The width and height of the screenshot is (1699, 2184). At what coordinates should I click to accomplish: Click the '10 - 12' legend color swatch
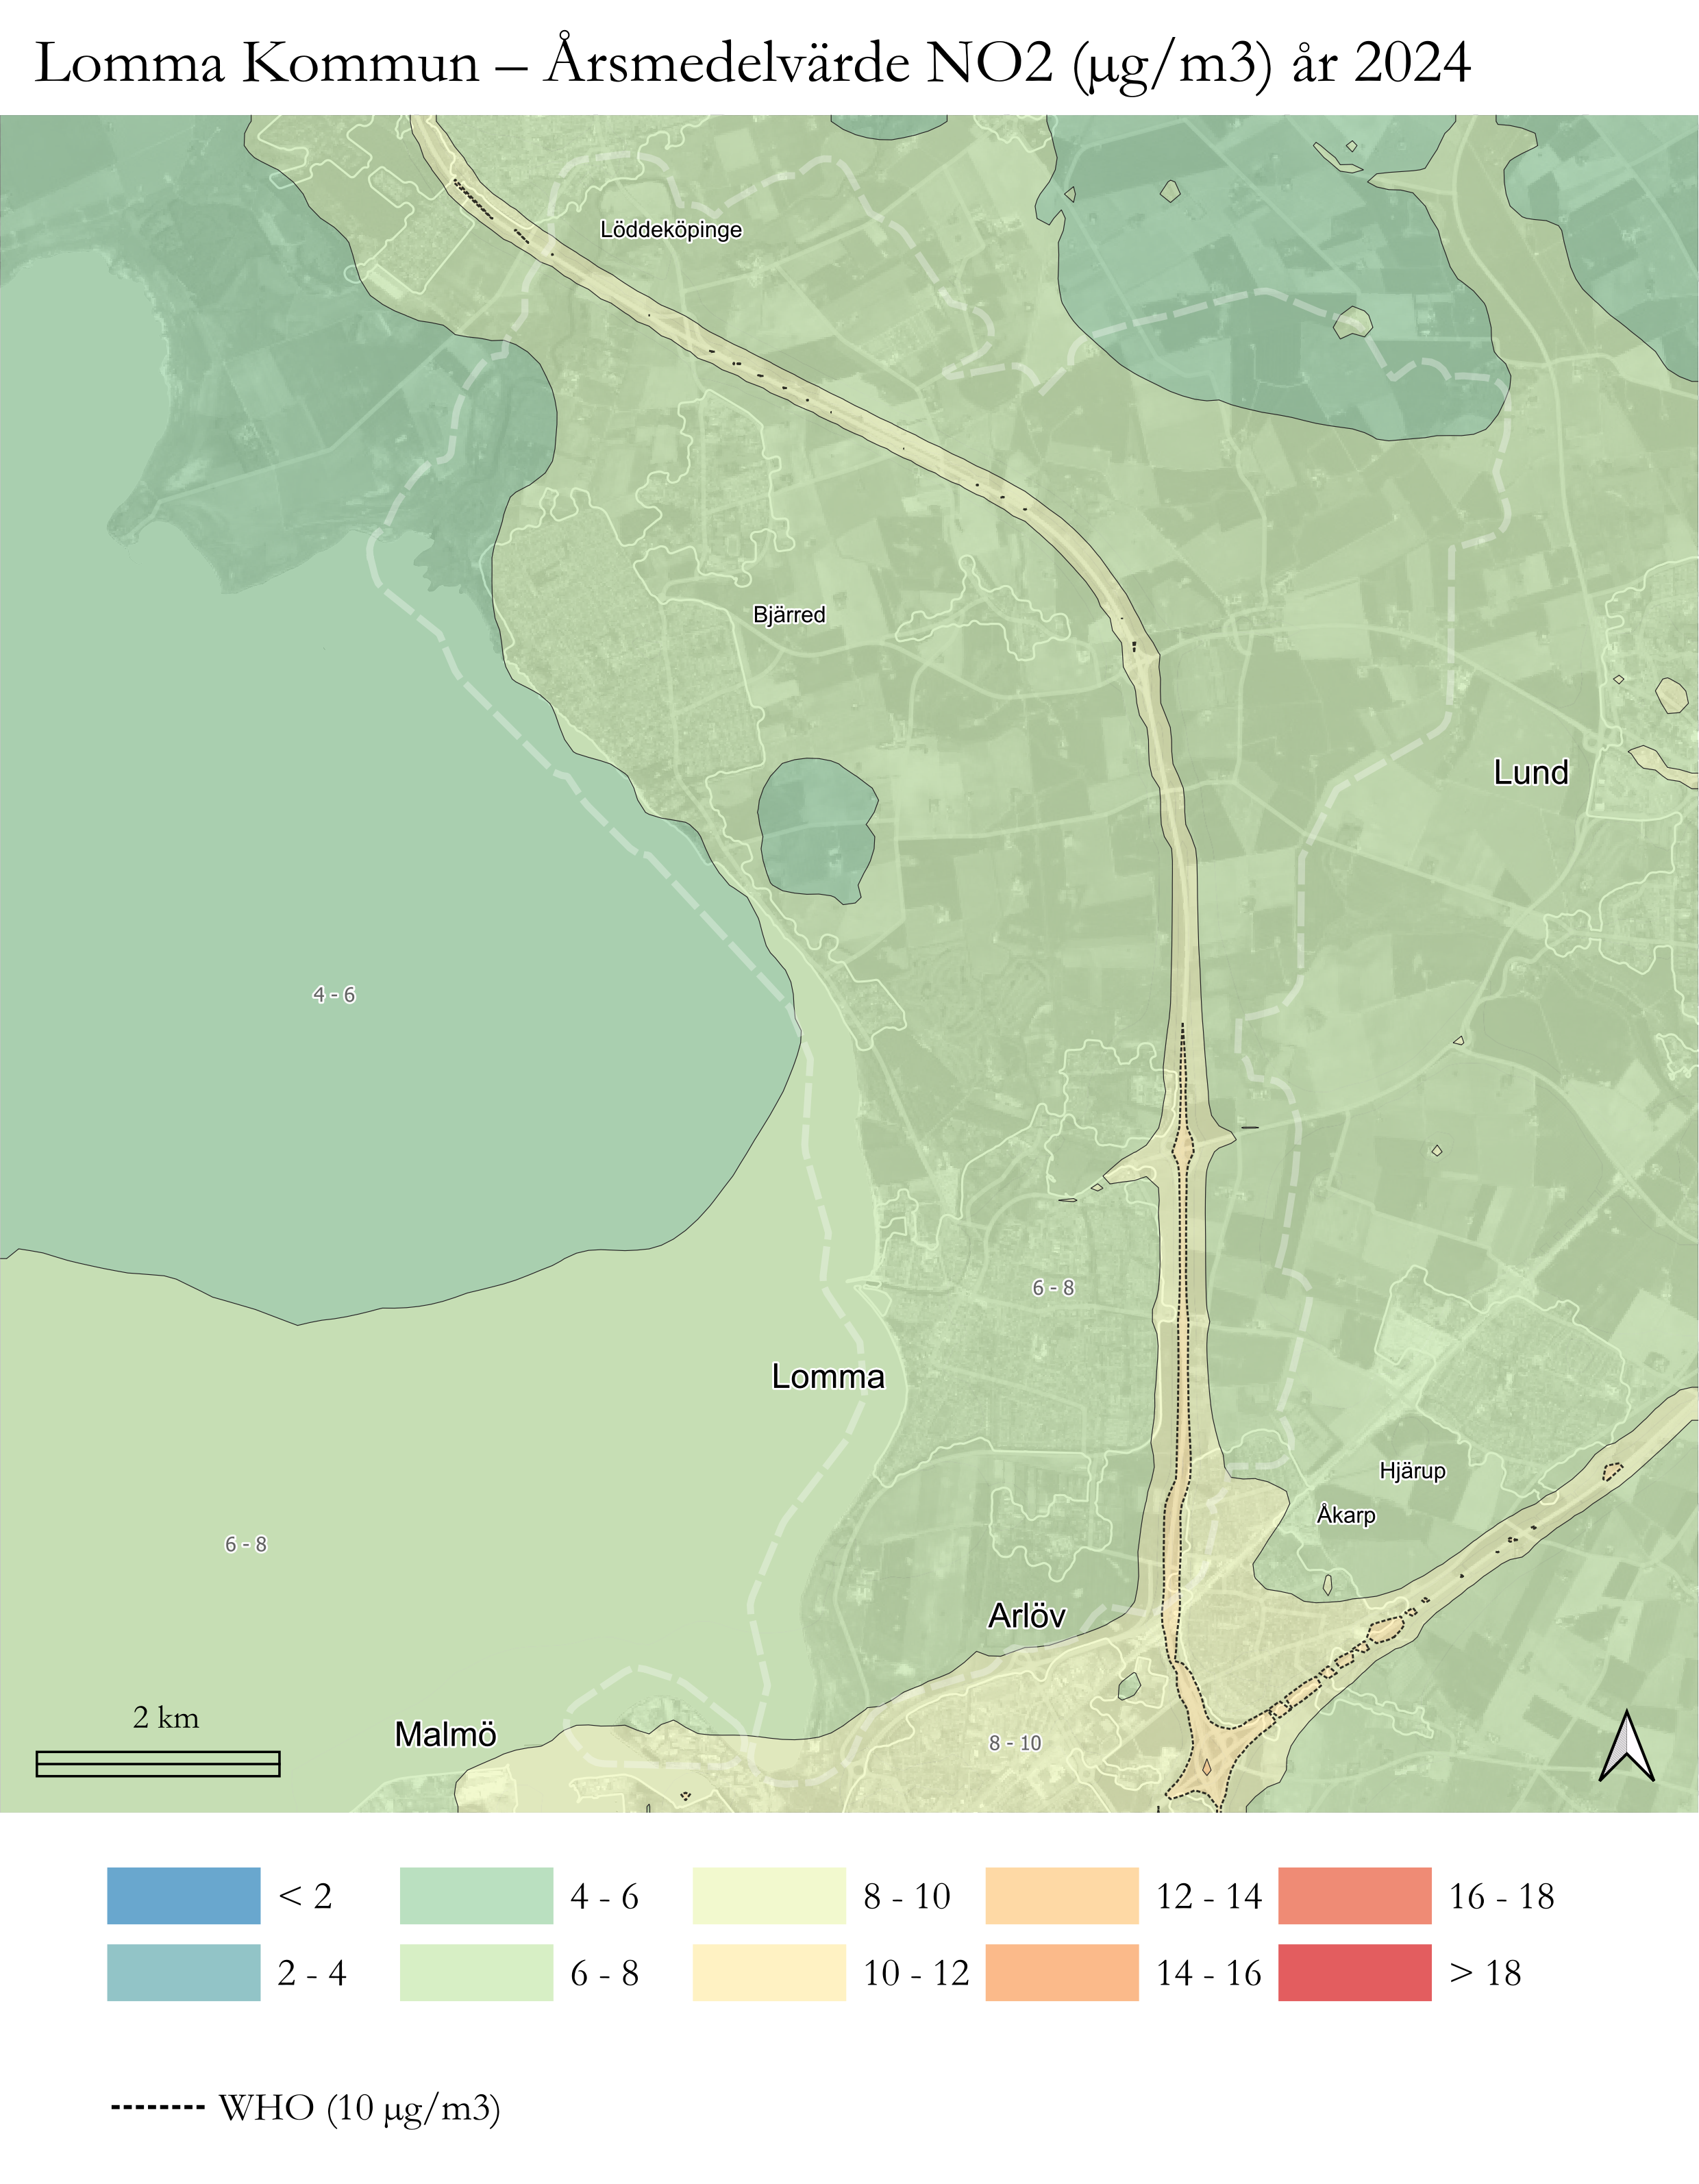click(769, 1972)
